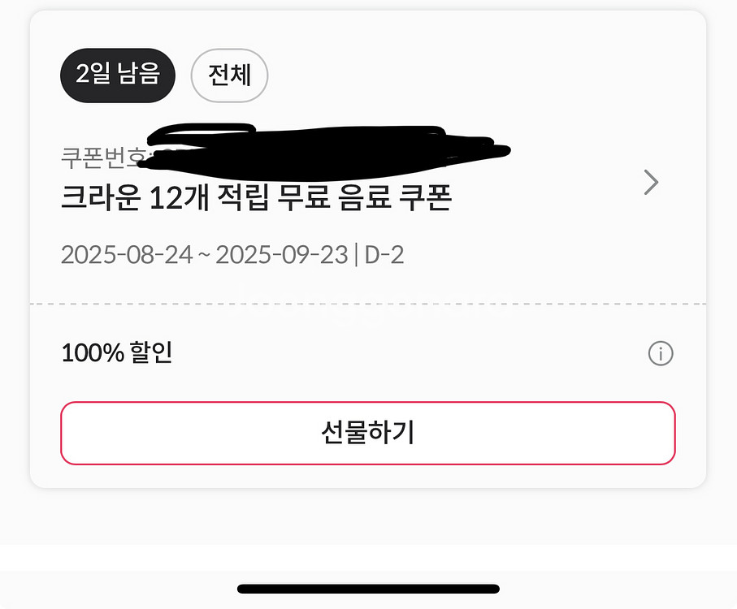This screenshot has height=609, width=737.
Task: Tap the rounded 전체 filter chip
Action: [x=229, y=76]
